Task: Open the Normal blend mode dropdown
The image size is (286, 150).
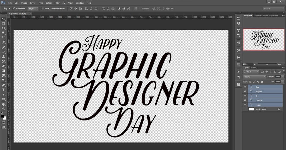Action: (254, 77)
